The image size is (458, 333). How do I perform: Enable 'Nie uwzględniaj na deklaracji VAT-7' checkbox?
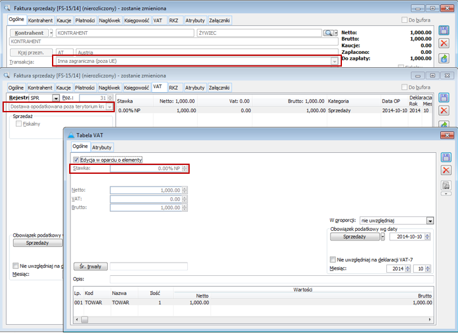point(333,259)
